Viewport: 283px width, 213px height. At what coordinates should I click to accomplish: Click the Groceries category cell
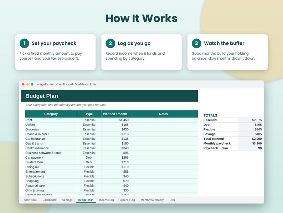coord(51,129)
